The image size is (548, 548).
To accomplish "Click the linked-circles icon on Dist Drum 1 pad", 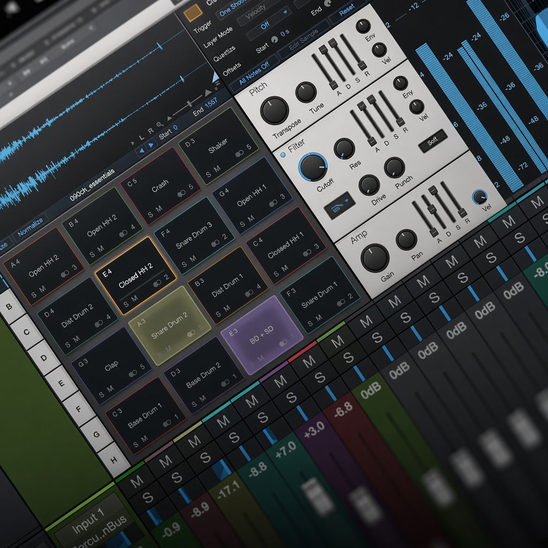I will tap(249, 293).
